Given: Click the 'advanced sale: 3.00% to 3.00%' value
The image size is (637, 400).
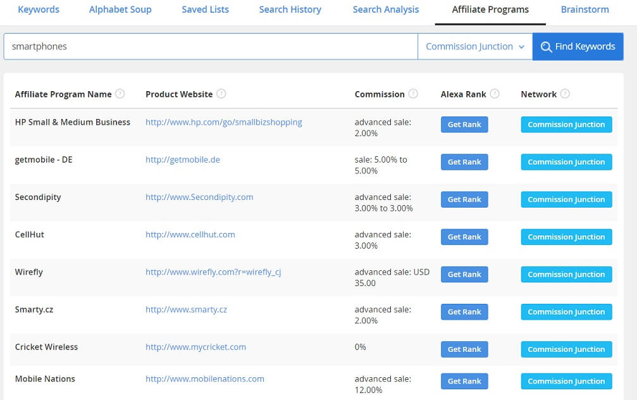Looking at the screenshot, I should 383,203.
